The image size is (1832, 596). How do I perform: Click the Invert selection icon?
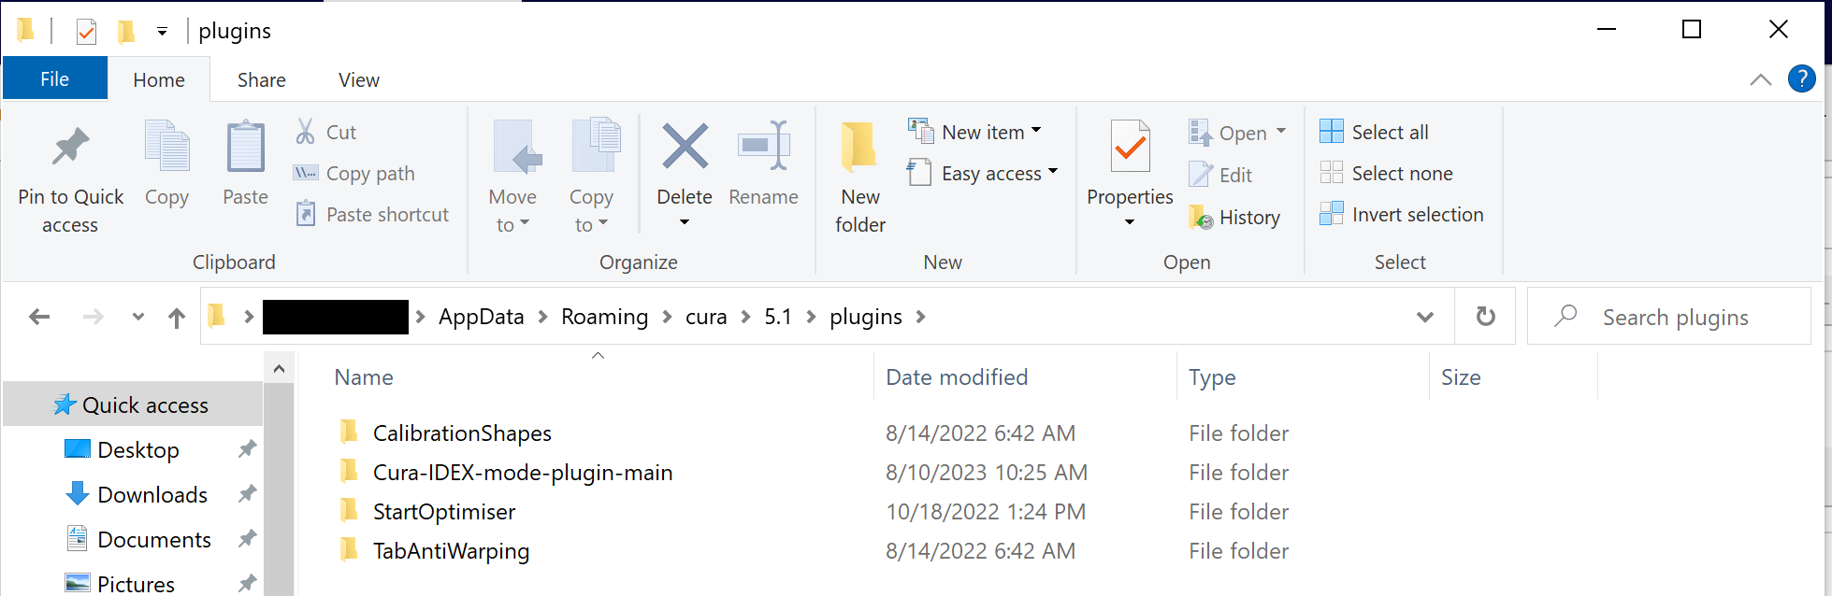coord(1331,214)
